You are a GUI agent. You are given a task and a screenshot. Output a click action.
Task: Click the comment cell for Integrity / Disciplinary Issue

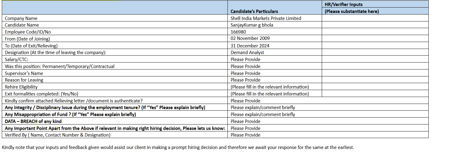(263, 108)
